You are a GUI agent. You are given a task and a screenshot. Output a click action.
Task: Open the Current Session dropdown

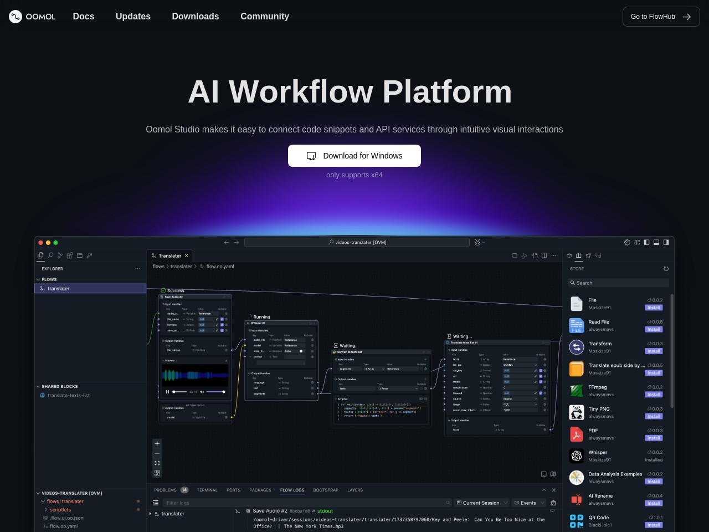481,503
